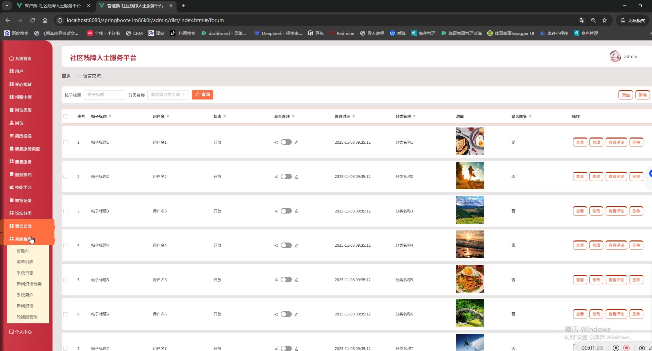Open the 分类名称 category dropdown

(x=168, y=95)
